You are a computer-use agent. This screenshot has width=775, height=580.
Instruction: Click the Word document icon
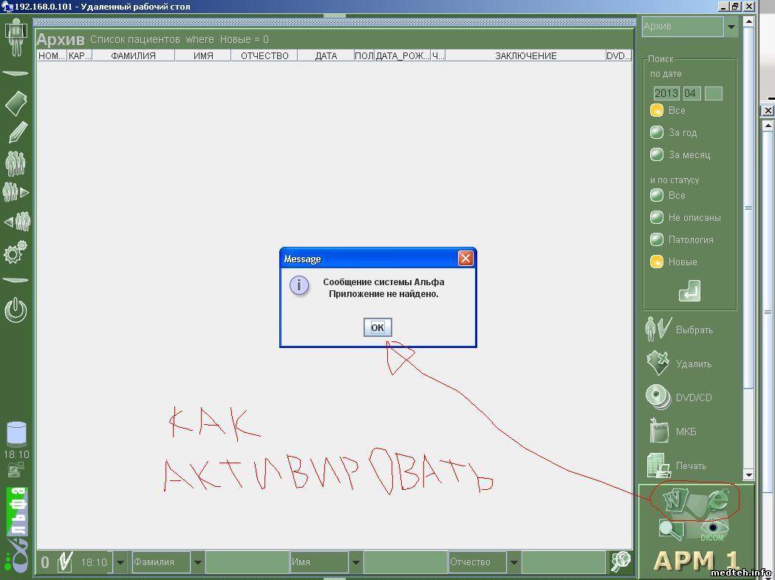675,500
